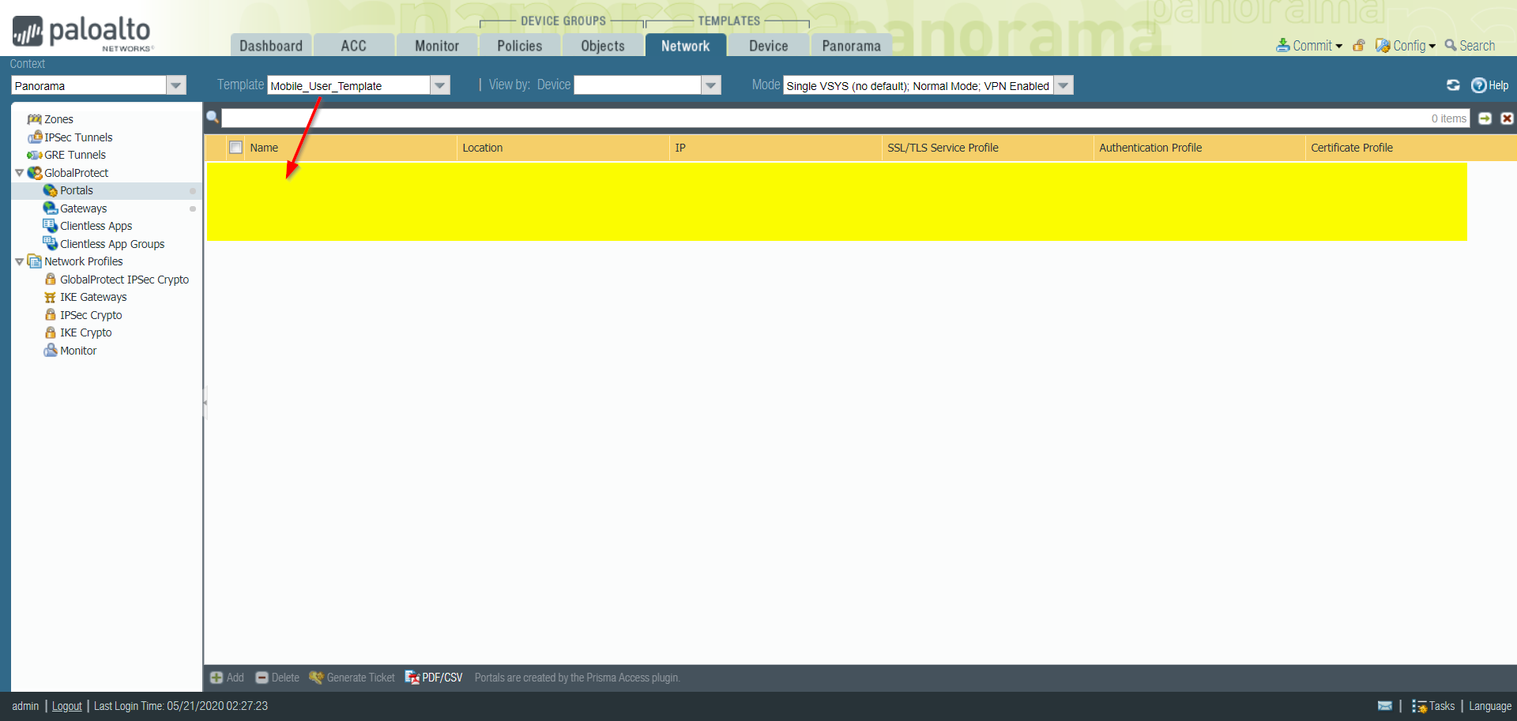Switch to the Dashboard tab
Viewport: 1517px width, 721px height.
coord(271,46)
